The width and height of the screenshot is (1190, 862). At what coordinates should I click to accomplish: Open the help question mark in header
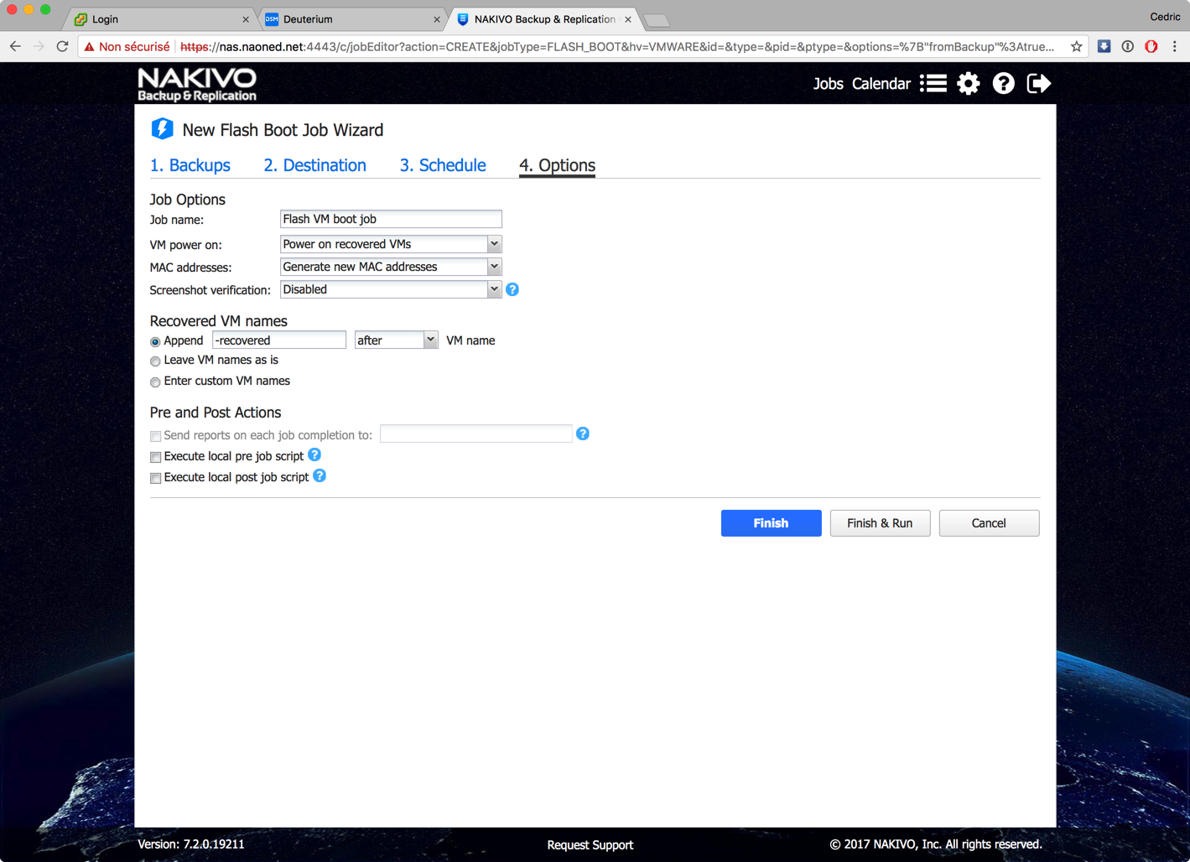(1004, 83)
